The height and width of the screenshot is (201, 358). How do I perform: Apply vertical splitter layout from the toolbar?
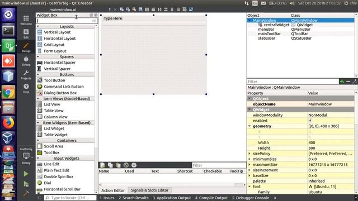tap(166, 9)
